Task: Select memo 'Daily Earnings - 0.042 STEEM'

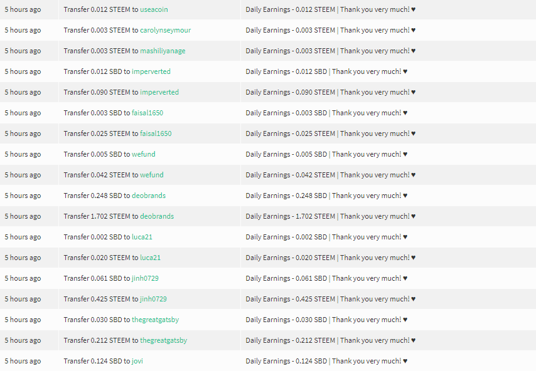Action: (x=290, y=175)
